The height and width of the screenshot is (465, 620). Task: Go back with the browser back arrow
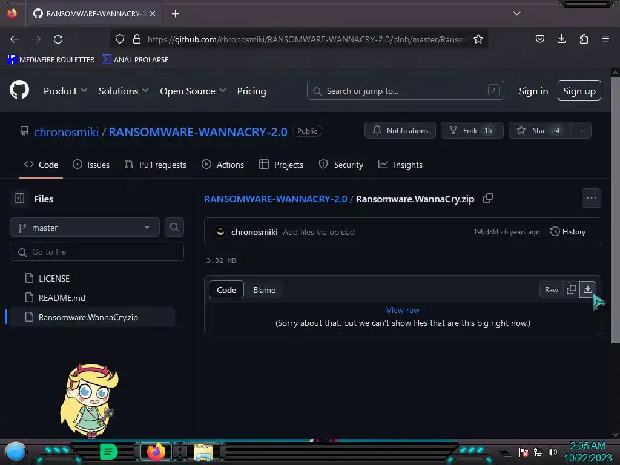[15, 39]
